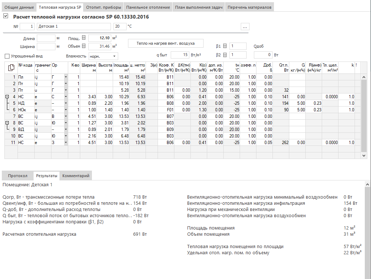Viewport: 371px width, 279px height.
Task: Click the β1 value field
Action: pyautogui.click(x=238, y=46)
